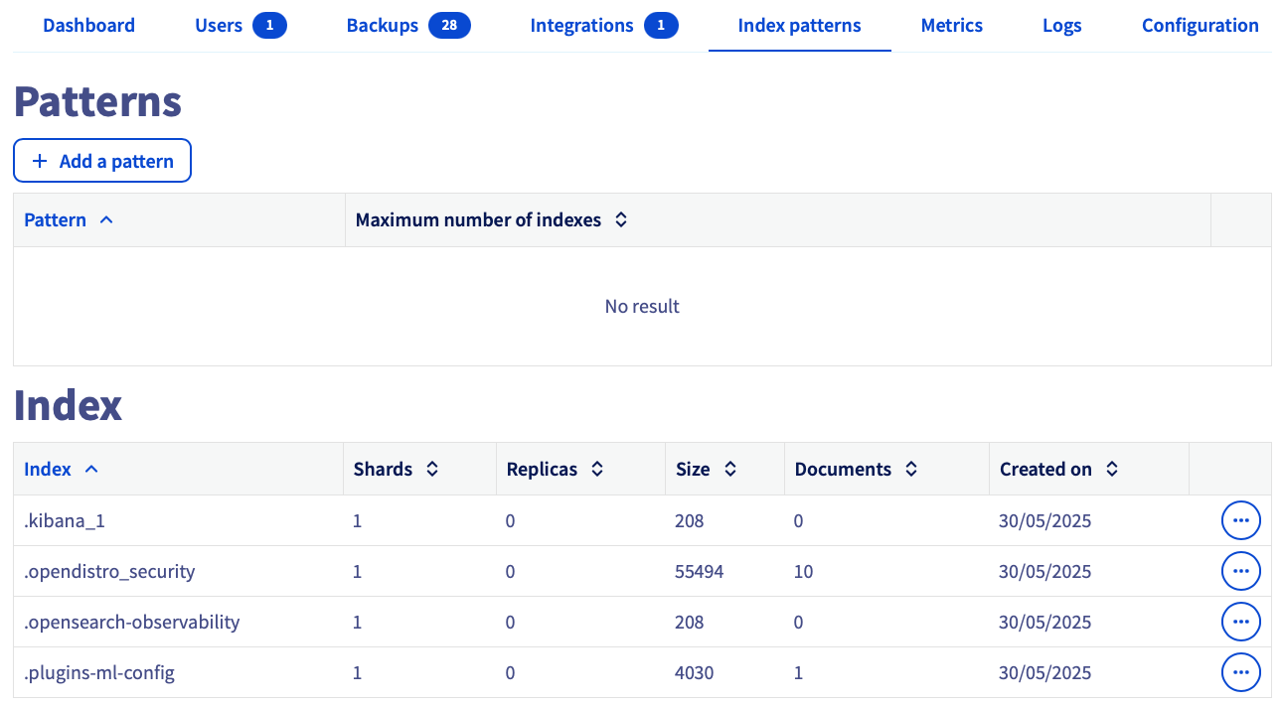This screenshot has height=706, width=1283.
Task: Sort by Documents column arrows
Action: pyautogui.click(x=911, y=470)
